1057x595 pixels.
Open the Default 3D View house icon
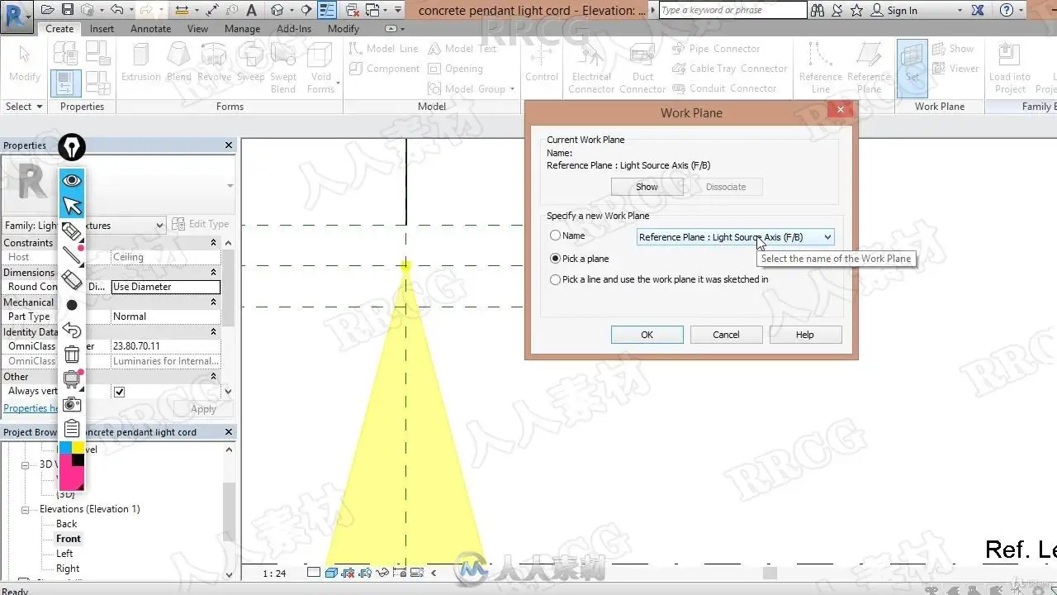(277, 10)
